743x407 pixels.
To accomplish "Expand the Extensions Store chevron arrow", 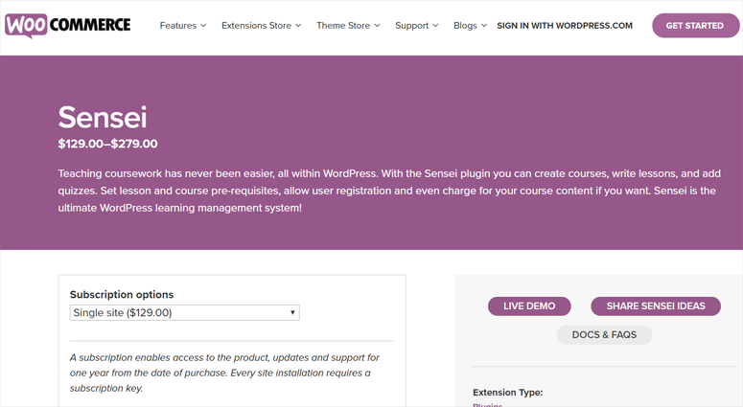I will click(298, 26).
